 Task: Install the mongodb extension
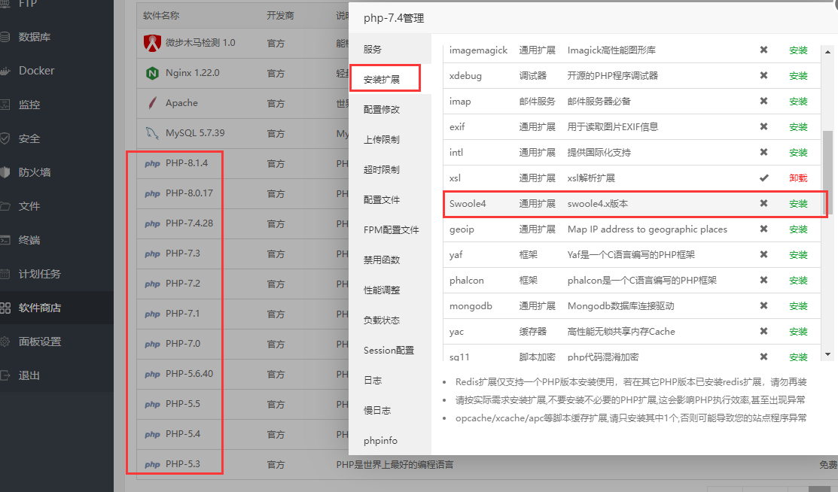pos(798,306)
